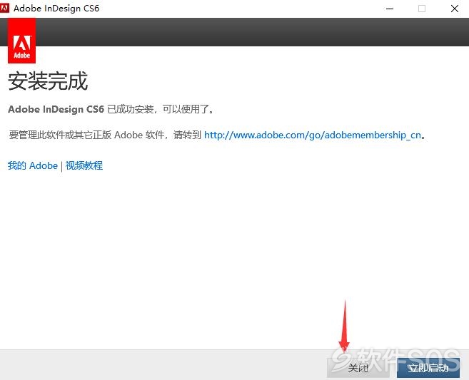The height and width of the screenshot is (380, 469).
Task: Click the 关闭 (Close) button
Action: click(358, 368)
